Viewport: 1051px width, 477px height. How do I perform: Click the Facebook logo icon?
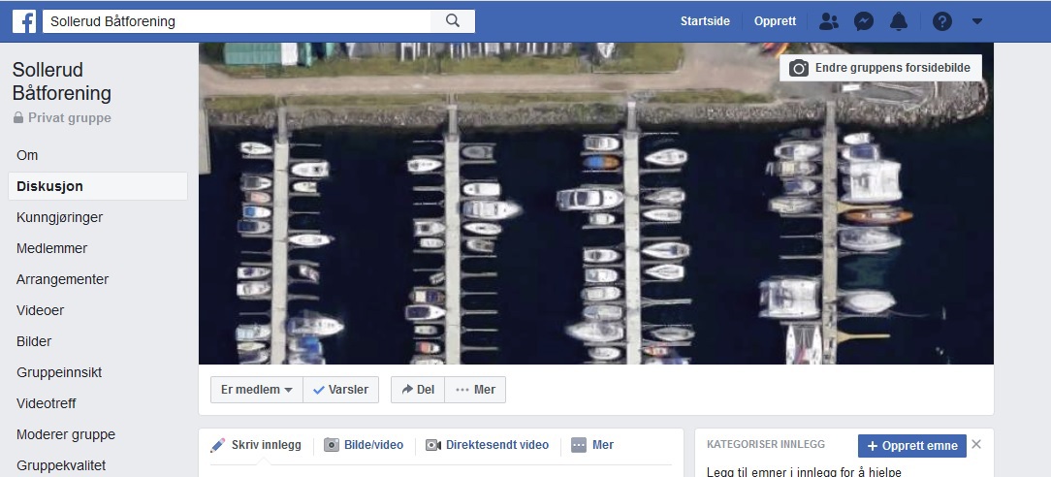point(24,21)
